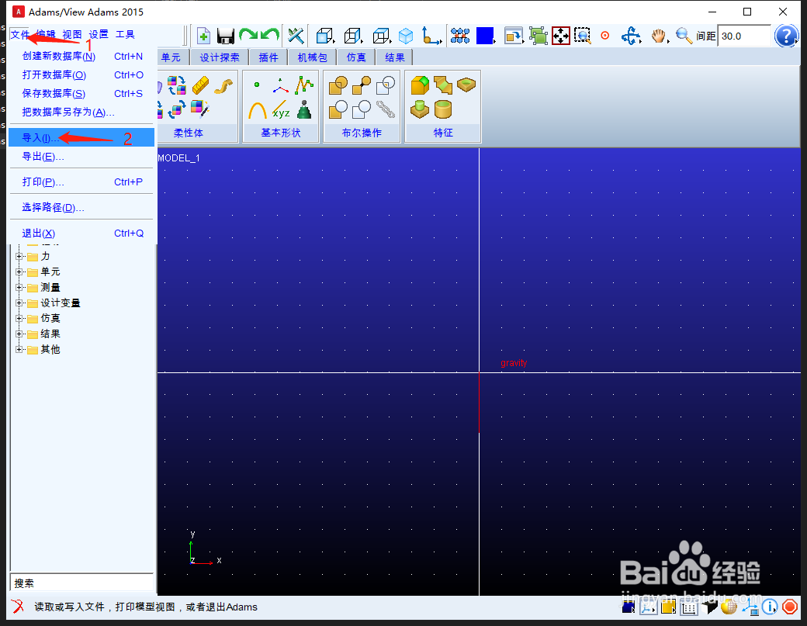Click the 搜索 search field

pos(81,583)
